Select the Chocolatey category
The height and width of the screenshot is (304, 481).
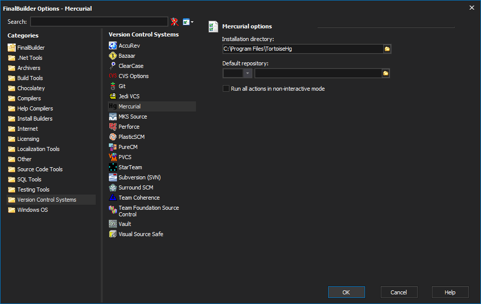(x=31, y=88)
